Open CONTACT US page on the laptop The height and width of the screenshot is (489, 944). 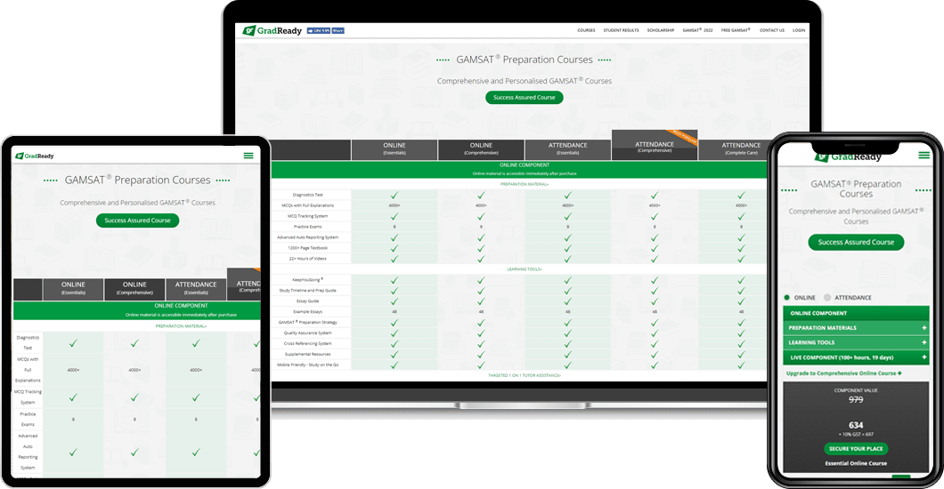click(x=772, y=30)
